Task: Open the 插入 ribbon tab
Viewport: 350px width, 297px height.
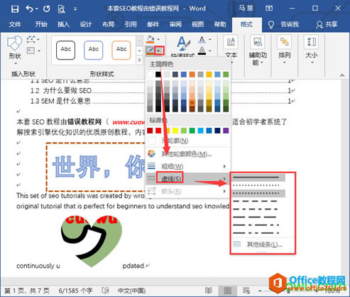Action: point(63,24)
